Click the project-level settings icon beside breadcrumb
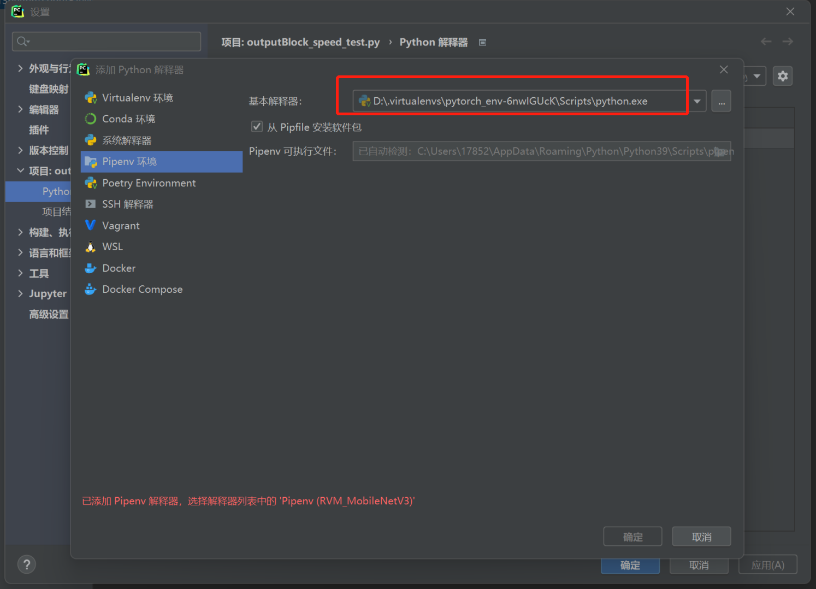Screen dimensions: 816x589 pos(482,43)
